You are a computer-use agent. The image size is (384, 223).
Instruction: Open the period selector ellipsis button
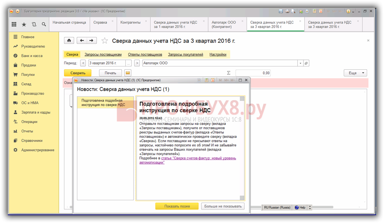[x=128, y=63]
